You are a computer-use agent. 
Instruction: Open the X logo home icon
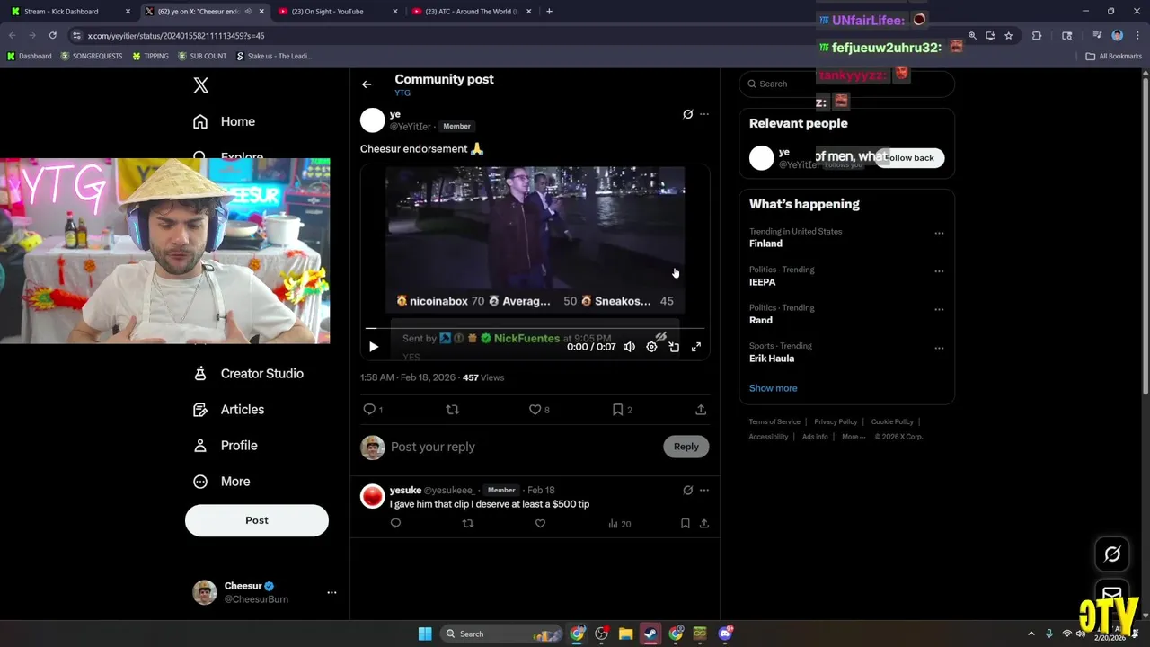coord(201,85)
